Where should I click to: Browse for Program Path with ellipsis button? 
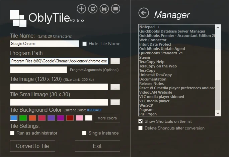115,61
